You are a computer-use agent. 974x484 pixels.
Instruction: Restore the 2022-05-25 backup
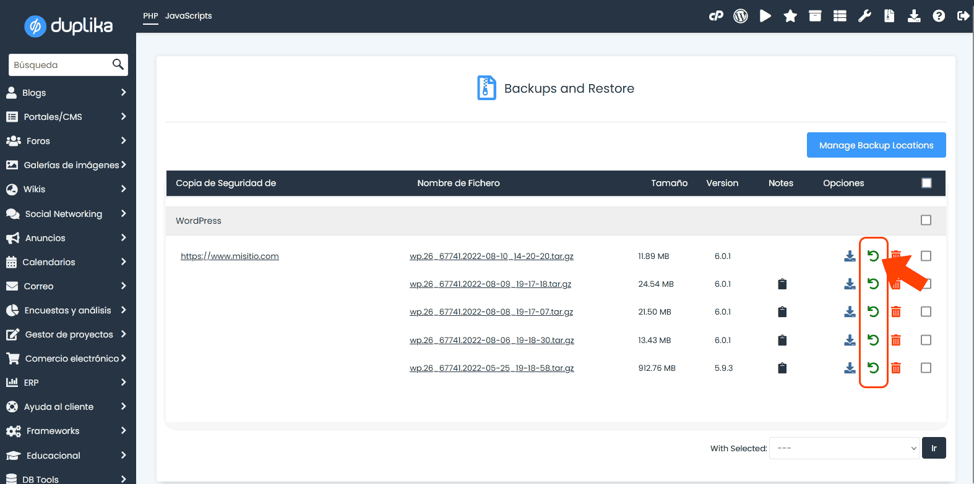click(873, 368)
